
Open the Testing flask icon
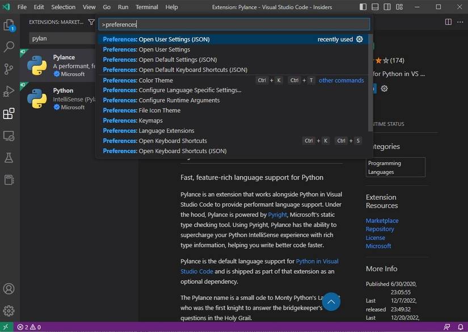[9, 158]
